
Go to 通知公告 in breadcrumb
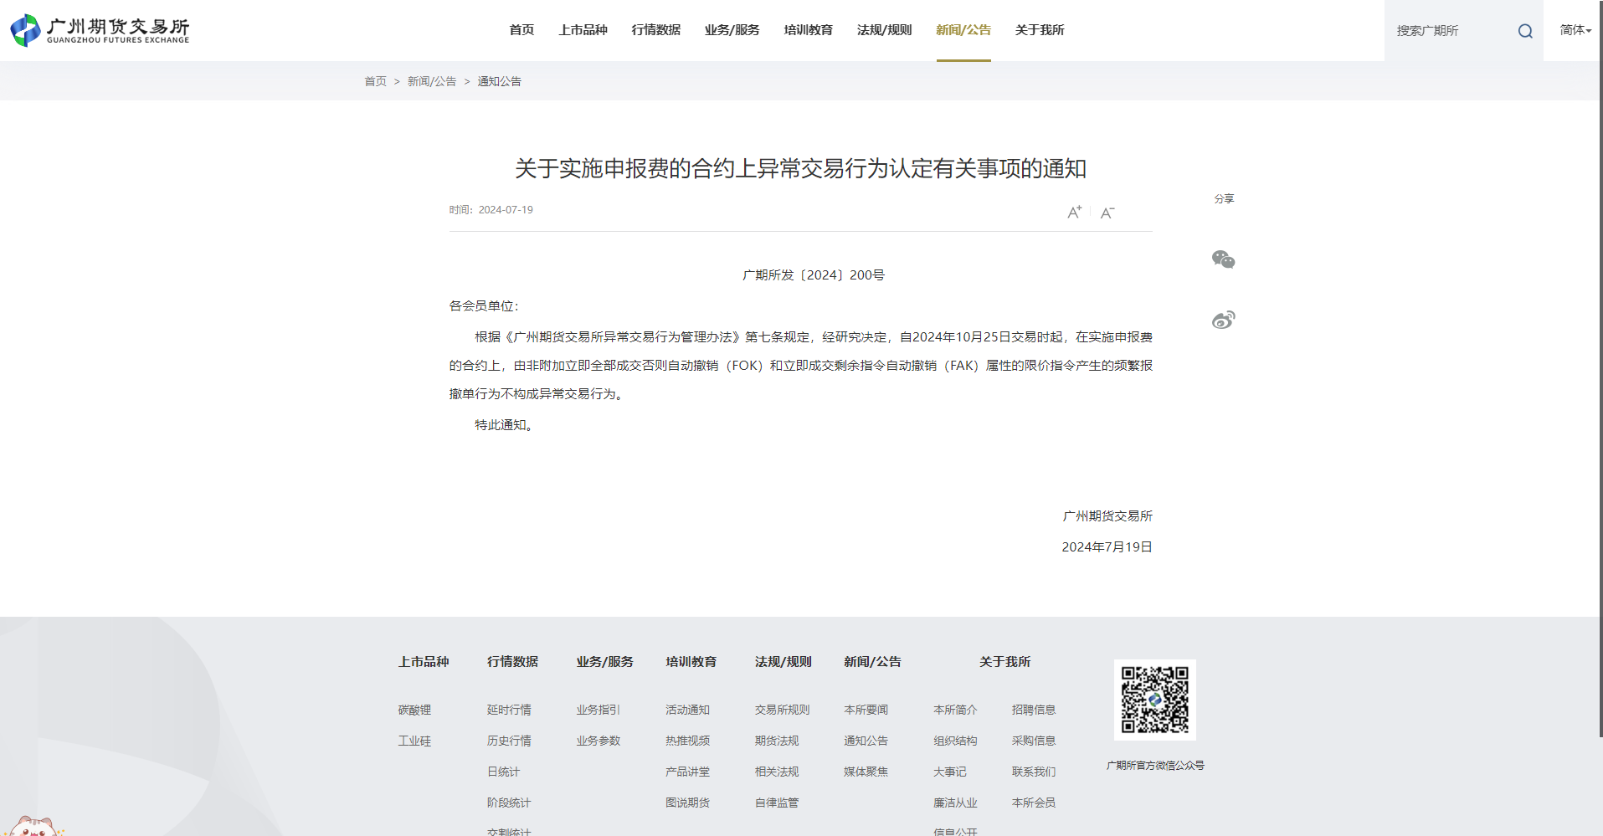(500, 81)
